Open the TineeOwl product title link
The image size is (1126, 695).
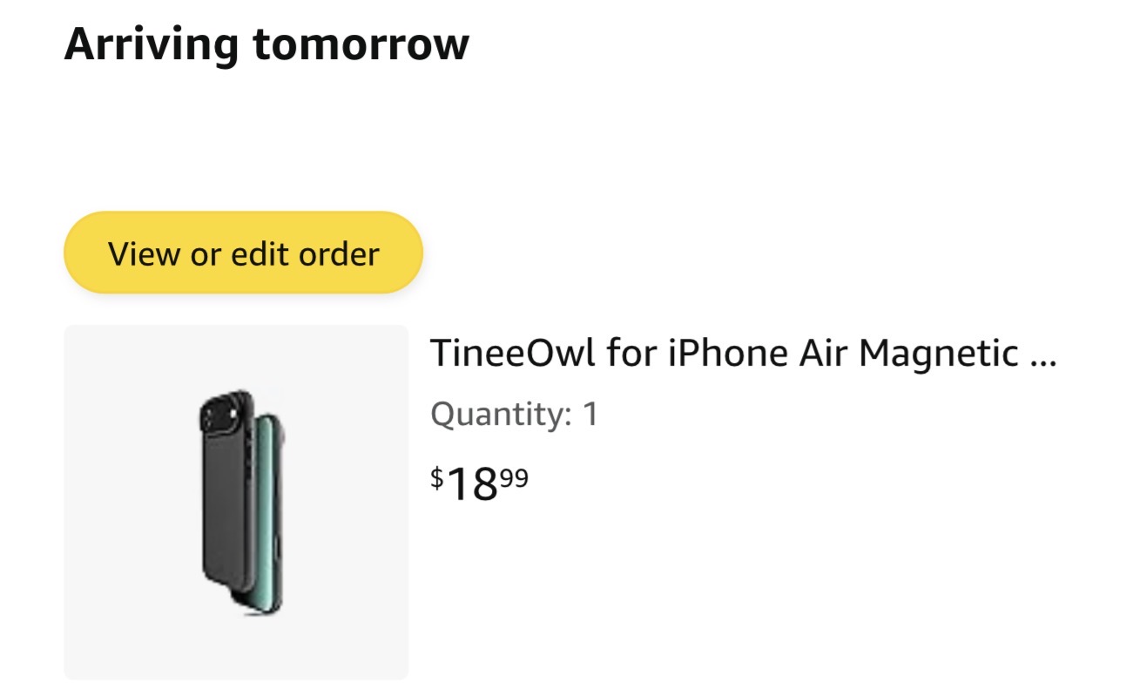(x=742, y=354)
